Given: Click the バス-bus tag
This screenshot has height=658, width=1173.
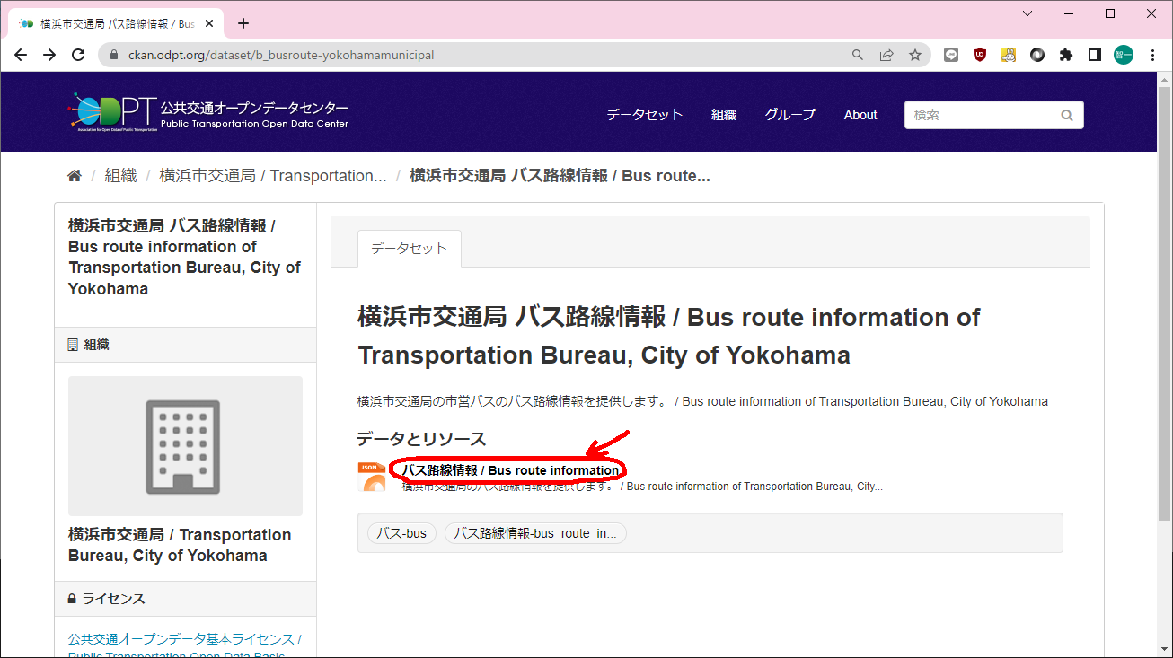Looking at the screenshot, I should click(x=401, y=533).
